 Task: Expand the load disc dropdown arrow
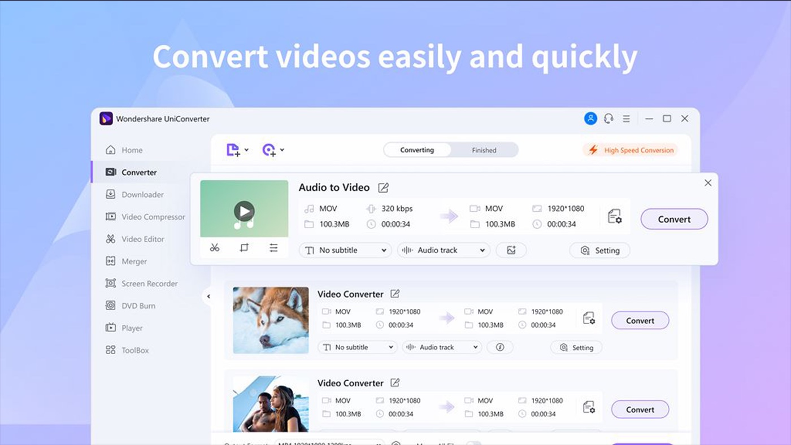pos(282,150)
